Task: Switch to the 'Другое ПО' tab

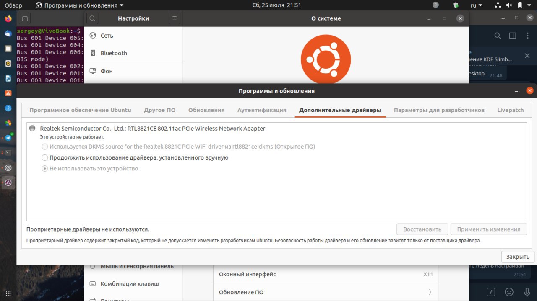Action: [159, 110]
